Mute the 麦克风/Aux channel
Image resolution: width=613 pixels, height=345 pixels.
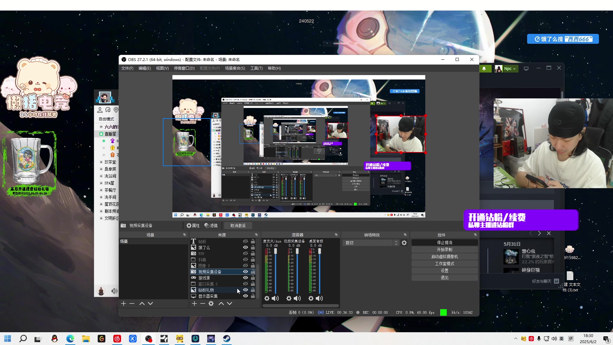[x=275, y=298]
